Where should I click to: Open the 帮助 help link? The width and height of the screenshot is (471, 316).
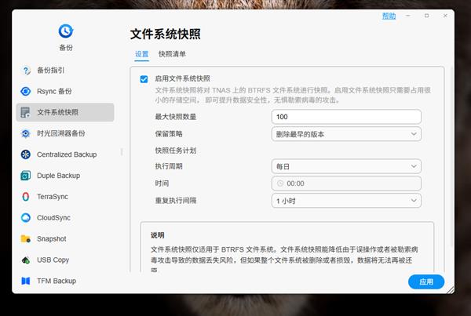pos(389,16)
